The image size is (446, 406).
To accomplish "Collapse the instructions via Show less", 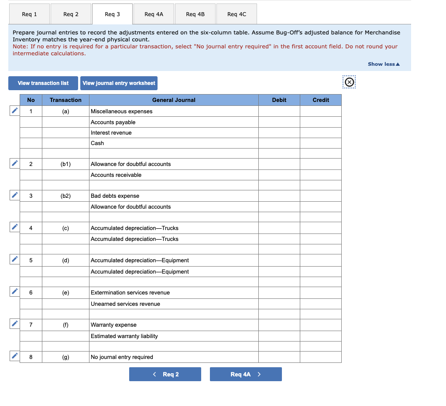I will pyautogui.click(x=383, y=64).
